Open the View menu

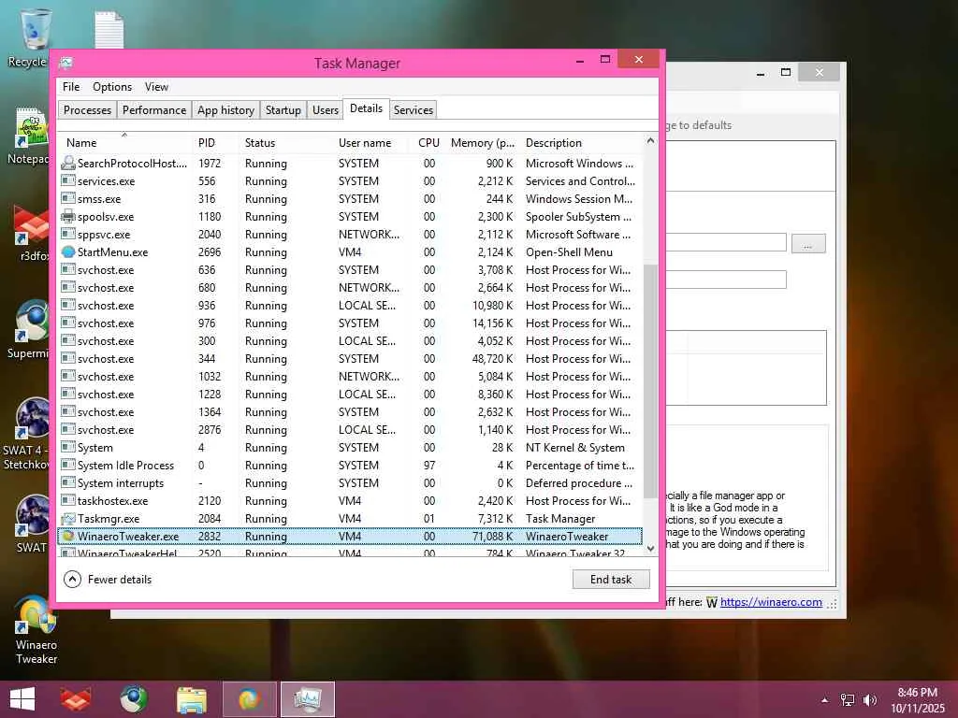156,87
